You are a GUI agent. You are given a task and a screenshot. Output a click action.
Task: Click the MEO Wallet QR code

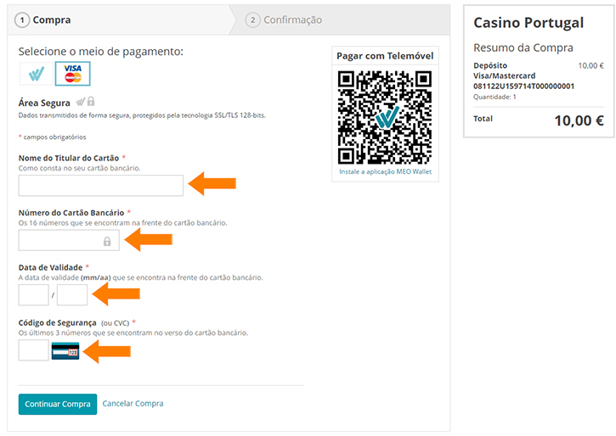(x=385, y=117)
